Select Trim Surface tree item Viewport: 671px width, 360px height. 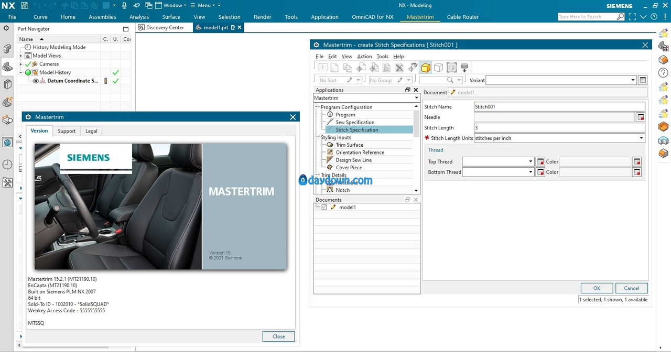pyautogui.click(x=349, y=145)
